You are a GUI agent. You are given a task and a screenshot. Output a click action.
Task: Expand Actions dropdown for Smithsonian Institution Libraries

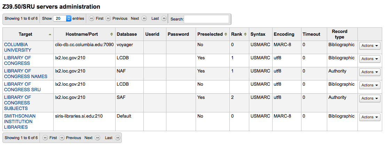(x=369, y=117)
